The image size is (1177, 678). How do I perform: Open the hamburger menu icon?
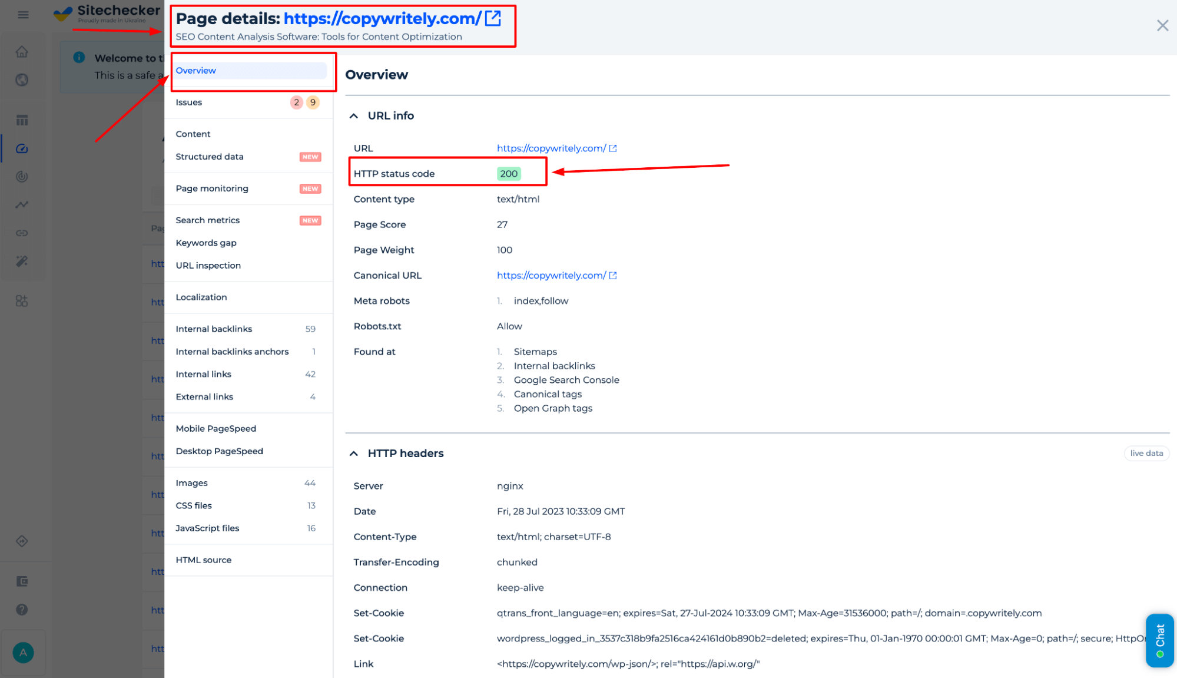click(23, 15)
